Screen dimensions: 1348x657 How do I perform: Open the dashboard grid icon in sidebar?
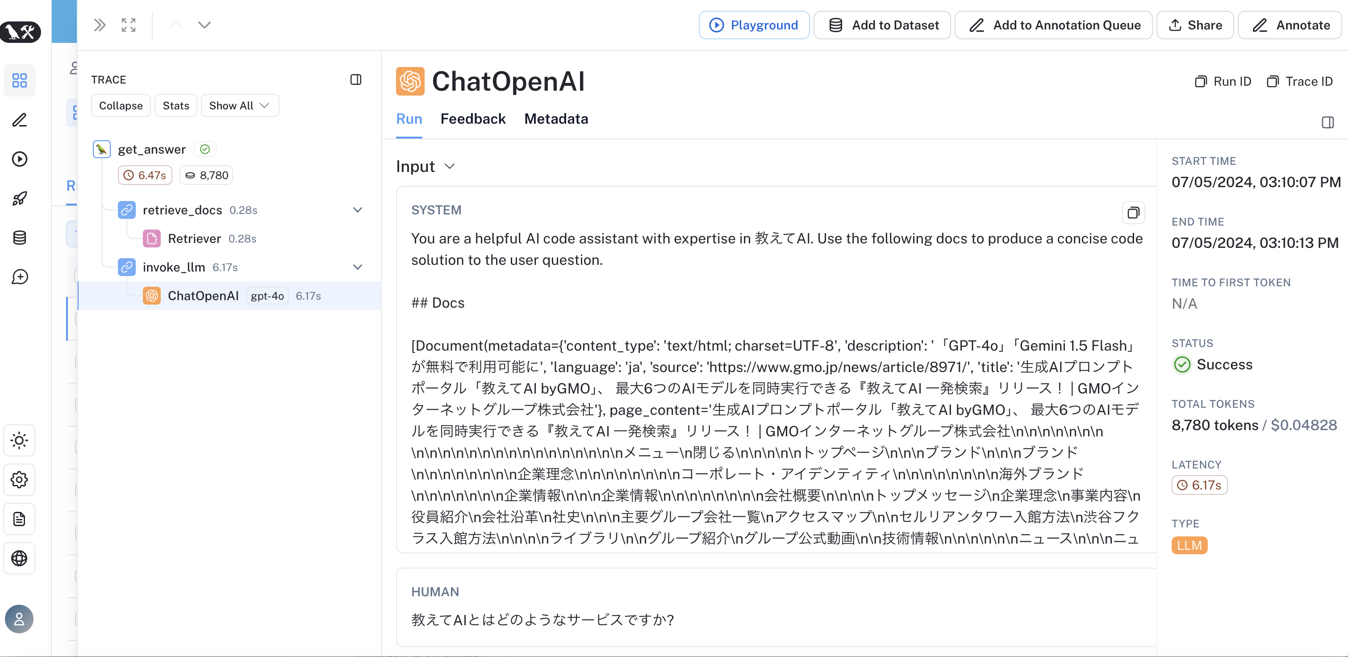(x=19, y=80)
